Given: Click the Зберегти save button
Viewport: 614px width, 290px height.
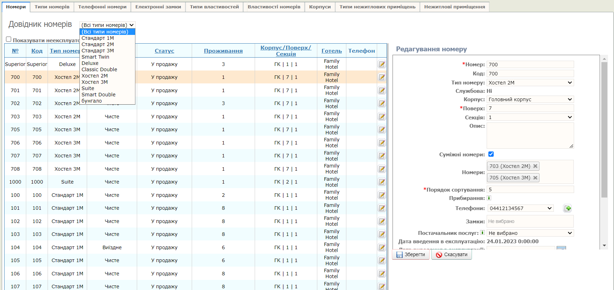Looking at the screenshot, I should 411,254.
